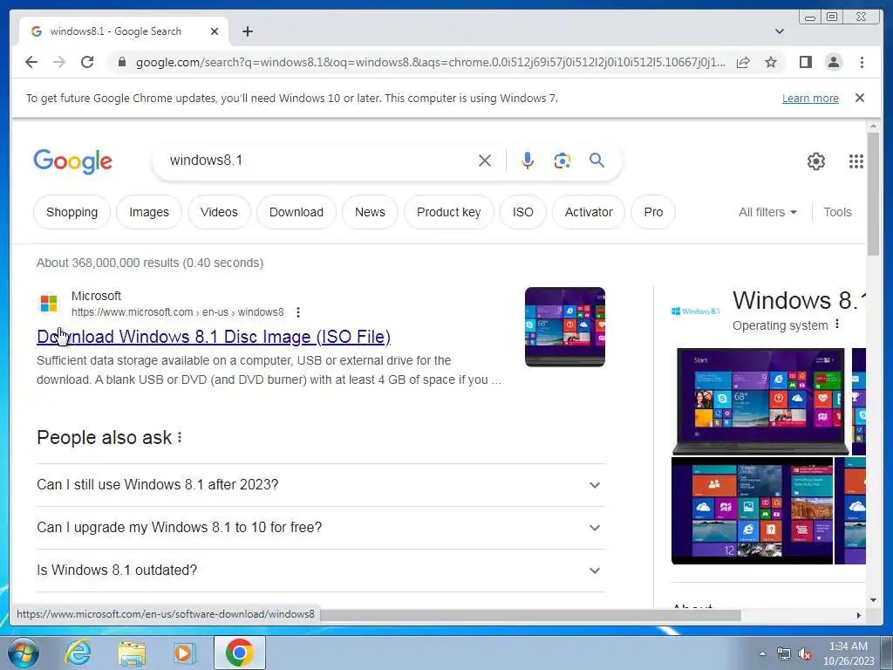Start search by voice microphone

tap(528, 161)
